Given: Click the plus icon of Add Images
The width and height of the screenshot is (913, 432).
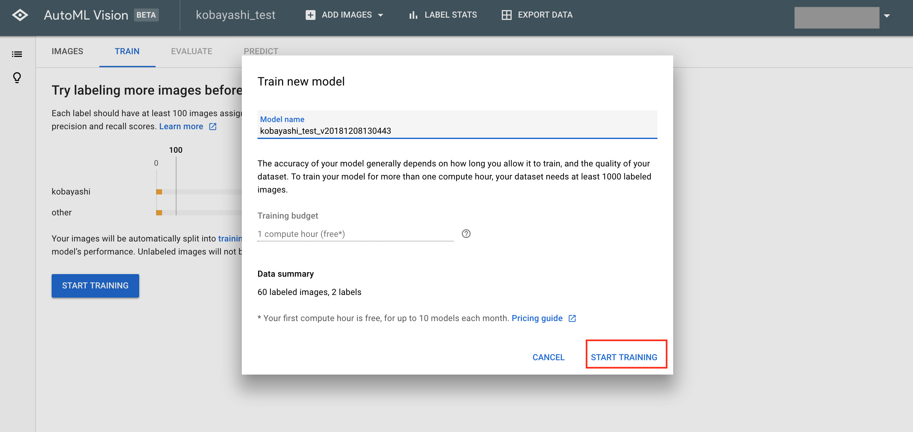Looking at the screenshot, I should (x=310, y=15).
